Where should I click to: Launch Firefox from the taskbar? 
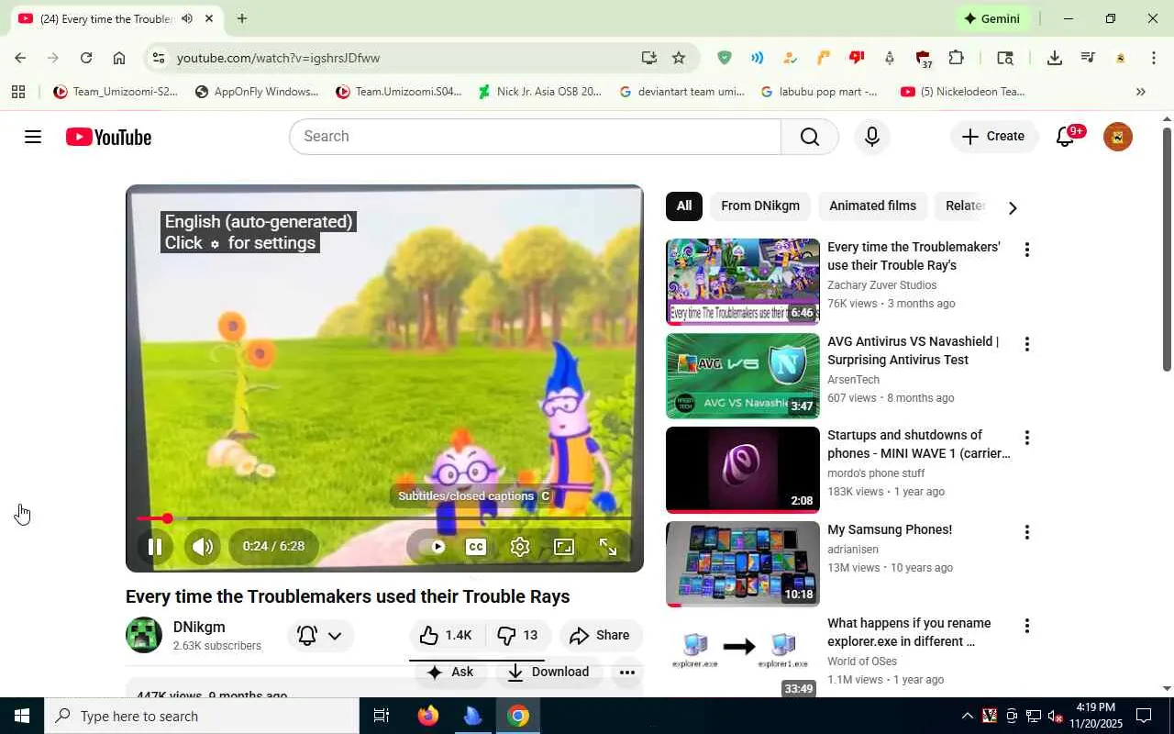427,716
